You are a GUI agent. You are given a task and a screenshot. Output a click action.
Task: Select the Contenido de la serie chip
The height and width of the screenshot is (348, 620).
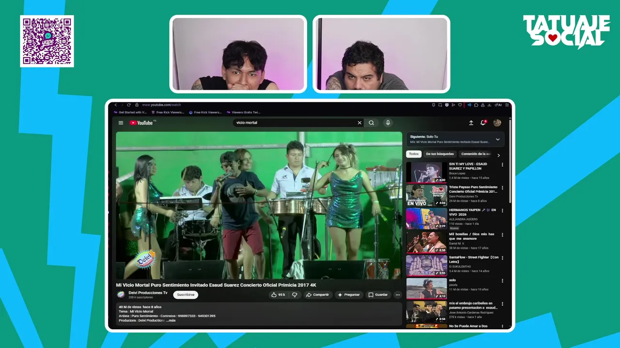pyautogui.click(x=476, y=154)
